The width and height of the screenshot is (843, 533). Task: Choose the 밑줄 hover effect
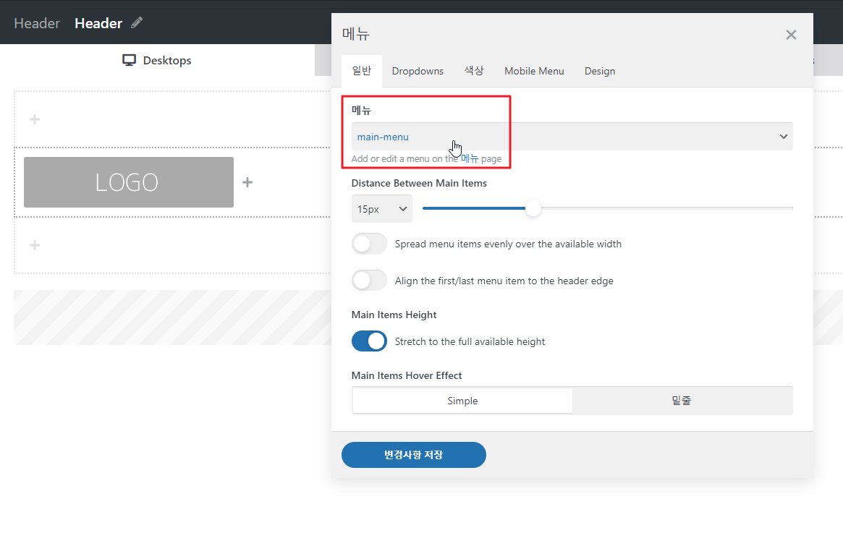click(682, 401)
